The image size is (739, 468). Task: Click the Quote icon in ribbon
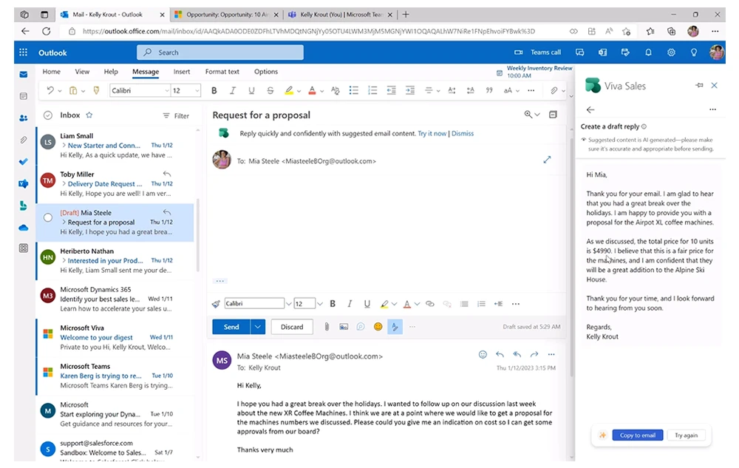point(489,90)
